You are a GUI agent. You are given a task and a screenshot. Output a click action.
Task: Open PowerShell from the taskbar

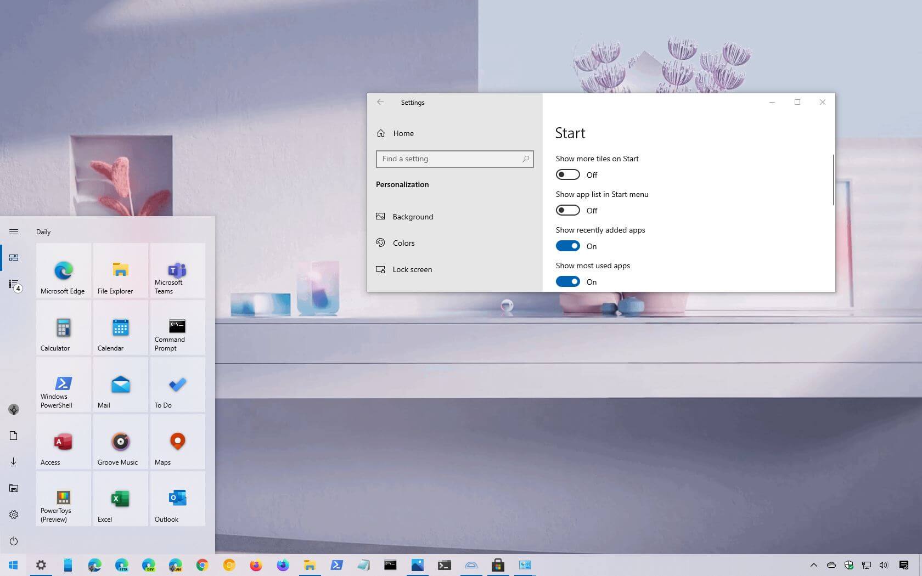[336, 565]
